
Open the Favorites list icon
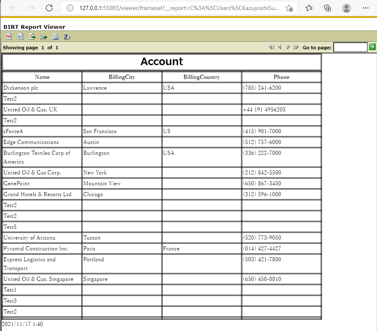(x=309, y=8)
